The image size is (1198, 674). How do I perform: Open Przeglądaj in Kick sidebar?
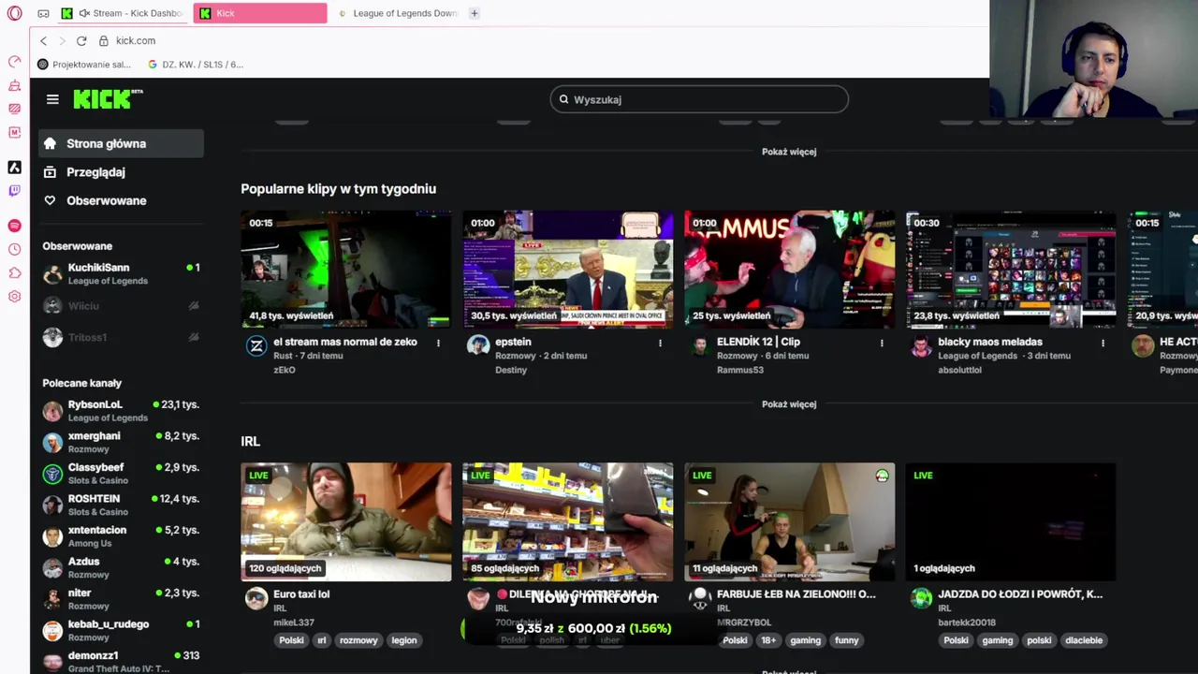pyautogui.click(x=122, y=172)
